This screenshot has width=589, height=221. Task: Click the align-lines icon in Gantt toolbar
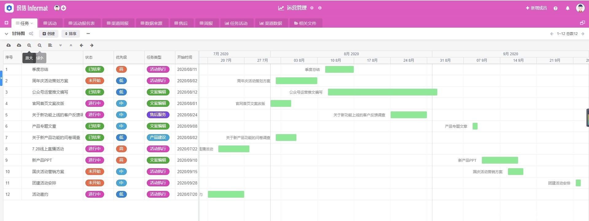point(50,45)
